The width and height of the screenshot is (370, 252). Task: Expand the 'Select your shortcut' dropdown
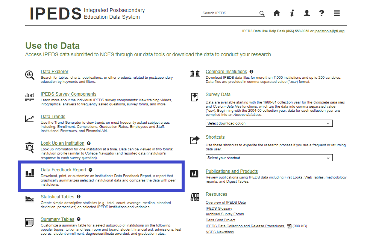tap(269, 157)
